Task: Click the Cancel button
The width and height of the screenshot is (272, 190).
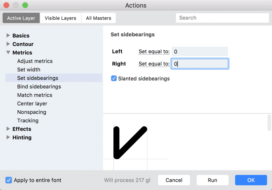Action: coord(174,180)
